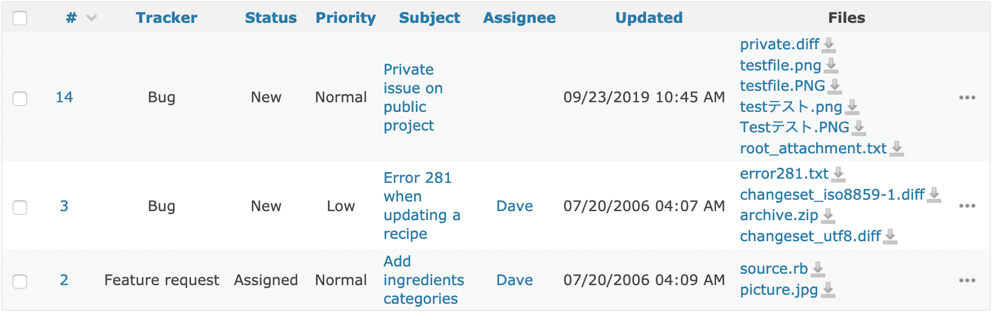Click download icon beside testfile.png

832,66
